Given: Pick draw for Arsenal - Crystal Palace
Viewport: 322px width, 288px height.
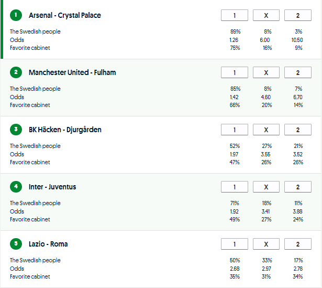Looking at the screenshot, I should click(266, 15).
